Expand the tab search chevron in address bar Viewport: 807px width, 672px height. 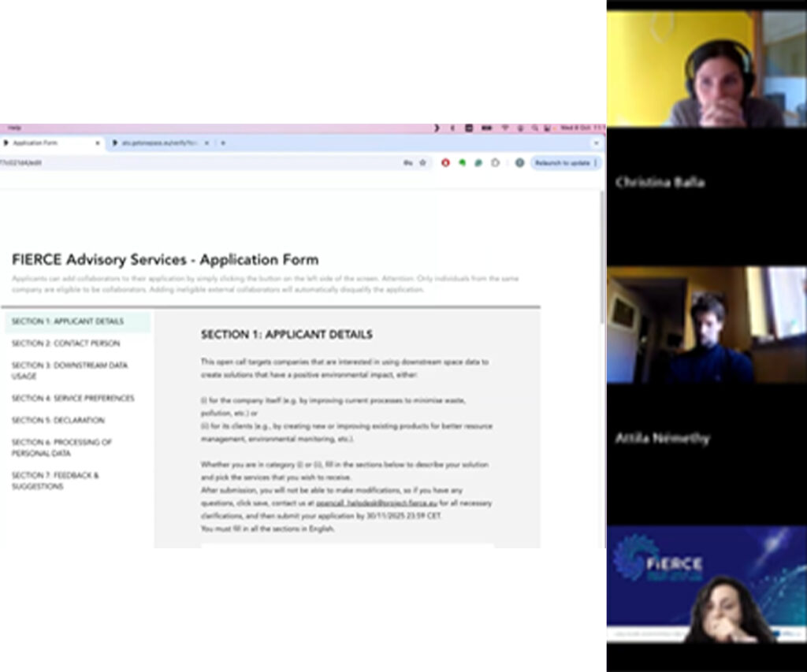tap(597, 143)
